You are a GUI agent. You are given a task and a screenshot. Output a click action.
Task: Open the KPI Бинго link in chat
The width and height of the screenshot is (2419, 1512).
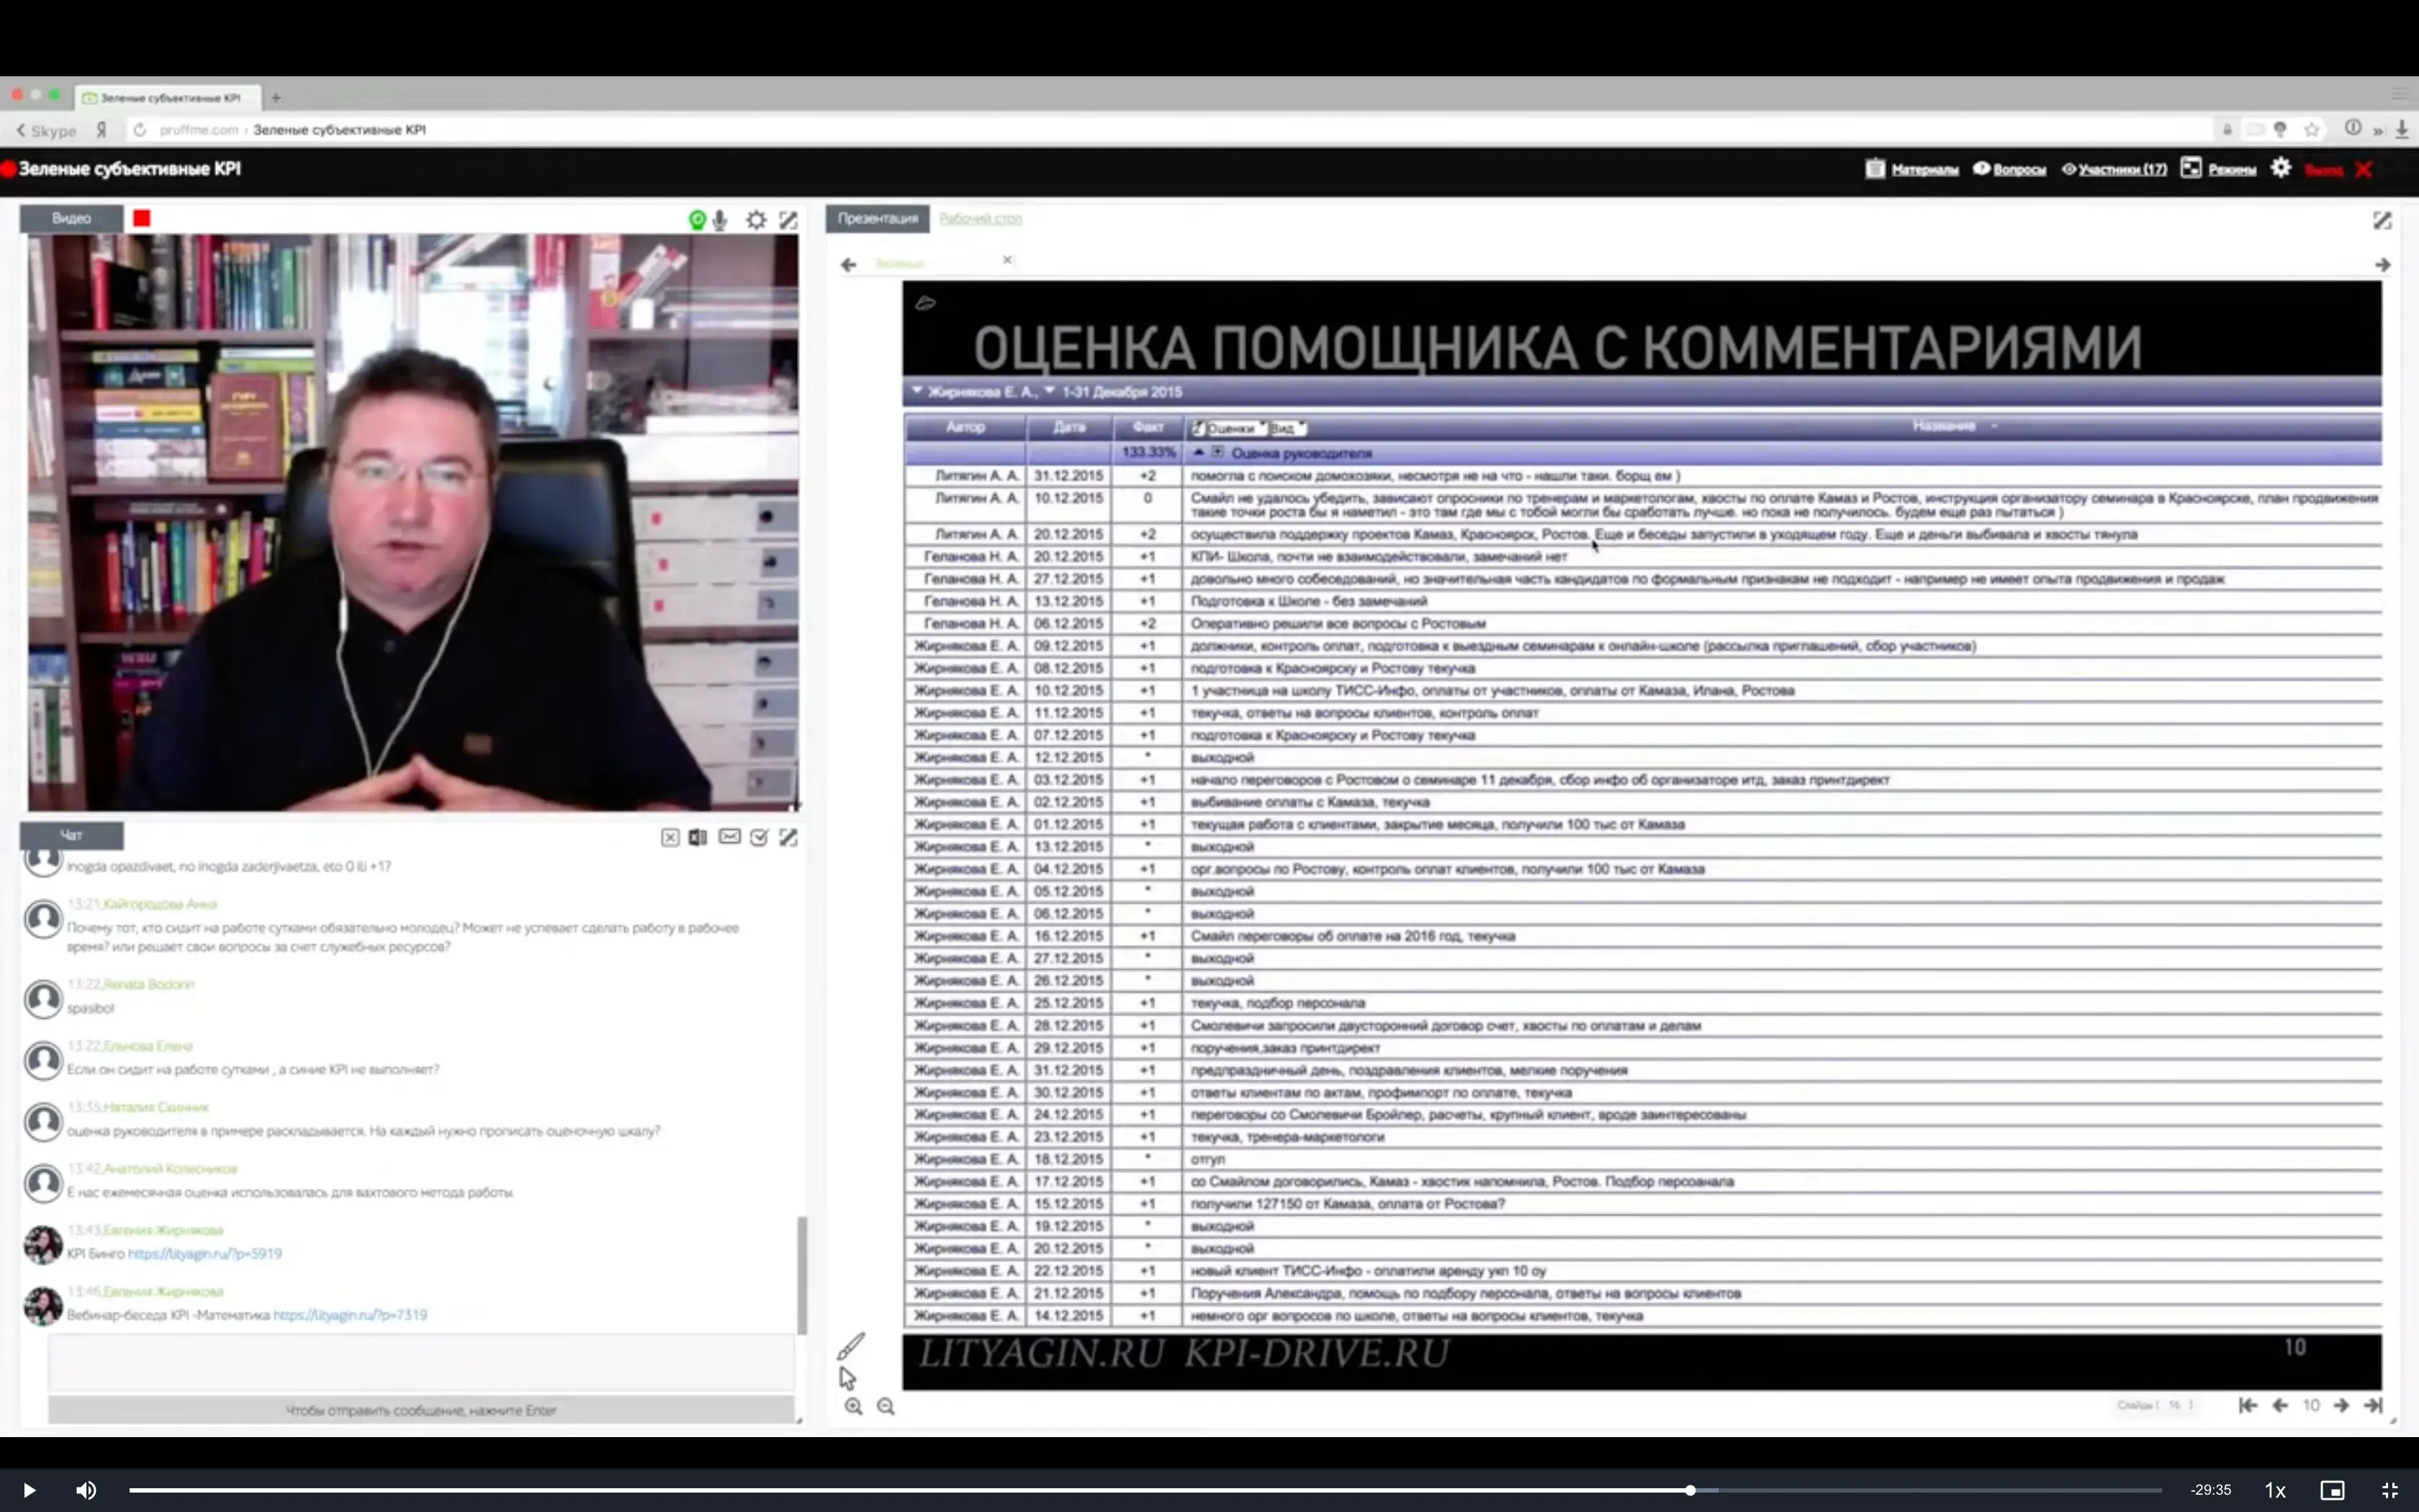(x=205, y=1253)
